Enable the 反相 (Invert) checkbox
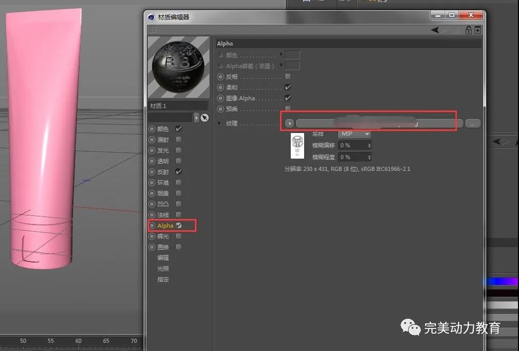Screen dimensions: 519x351 [288, 77]
